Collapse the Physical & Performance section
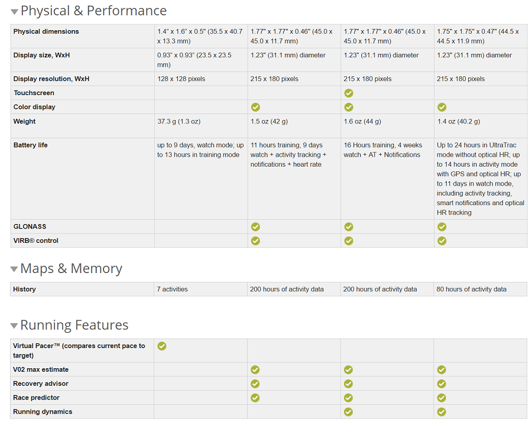Viewport: 532px width, 432px height. click(14, 12)
